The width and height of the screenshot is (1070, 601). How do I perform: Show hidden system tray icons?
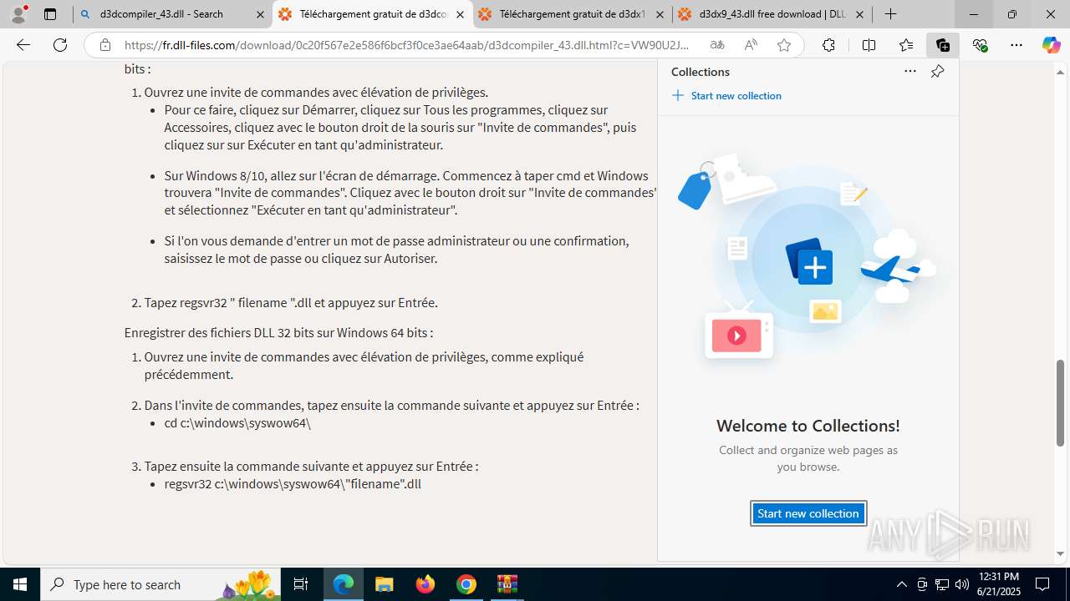[x=901, y=584]
